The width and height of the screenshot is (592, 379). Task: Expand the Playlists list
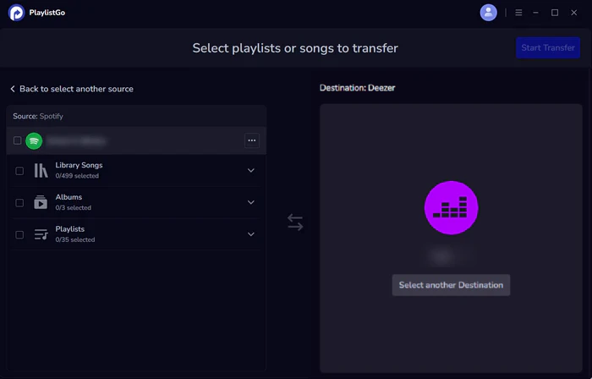coord(250,234)
